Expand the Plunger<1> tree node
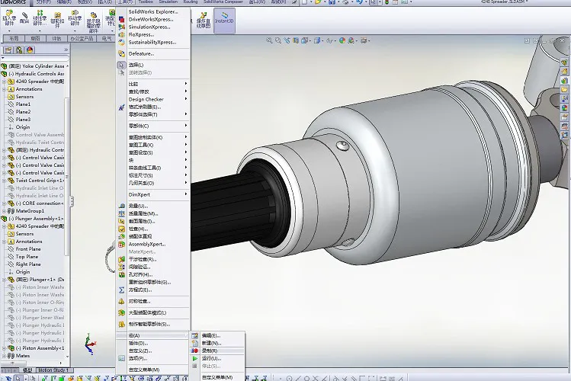Image resolution: width=571 pixels, height=381 pixels. pyautogui.click(x=4, y=280)
